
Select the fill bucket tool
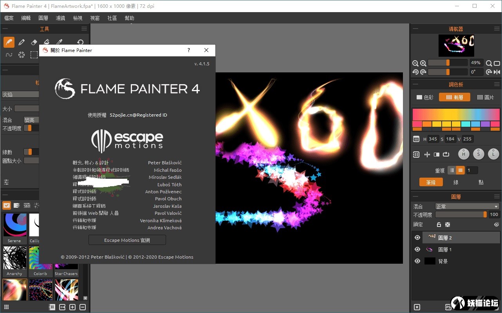pos(47,42)
